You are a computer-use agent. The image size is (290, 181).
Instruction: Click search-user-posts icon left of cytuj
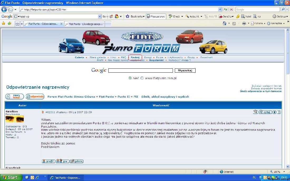255,112
